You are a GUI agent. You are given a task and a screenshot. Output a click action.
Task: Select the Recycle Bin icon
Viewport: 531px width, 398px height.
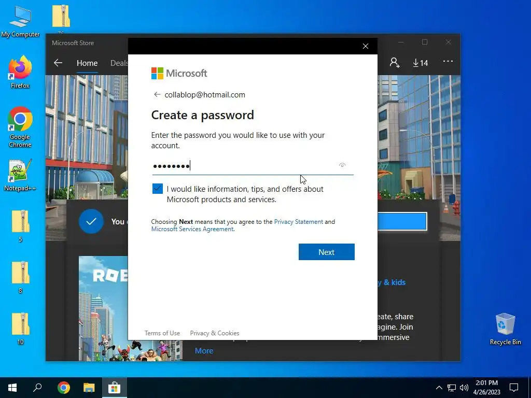pos(505,329)
